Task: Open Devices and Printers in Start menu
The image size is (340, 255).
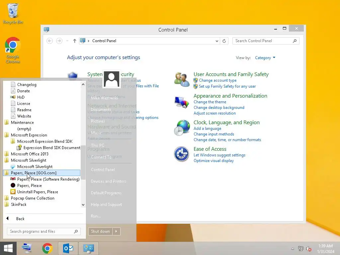Action: click(109, 181)
